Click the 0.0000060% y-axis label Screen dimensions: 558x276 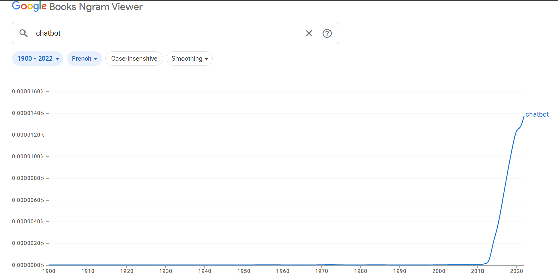pyautogui.click(x=28, y=200)
